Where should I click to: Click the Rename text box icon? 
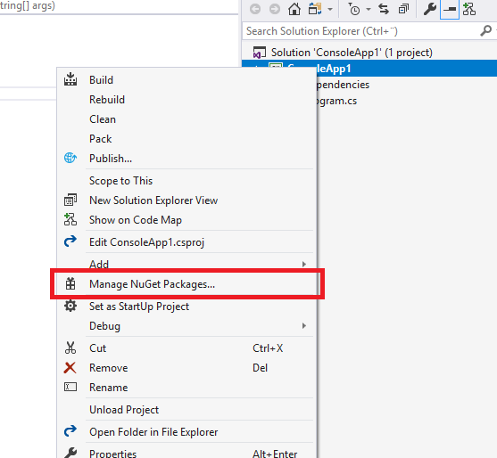(70, 387)
